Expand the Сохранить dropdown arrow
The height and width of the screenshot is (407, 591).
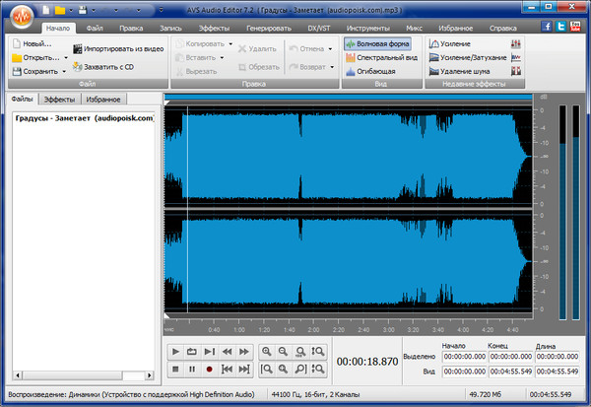coord(64,72)
